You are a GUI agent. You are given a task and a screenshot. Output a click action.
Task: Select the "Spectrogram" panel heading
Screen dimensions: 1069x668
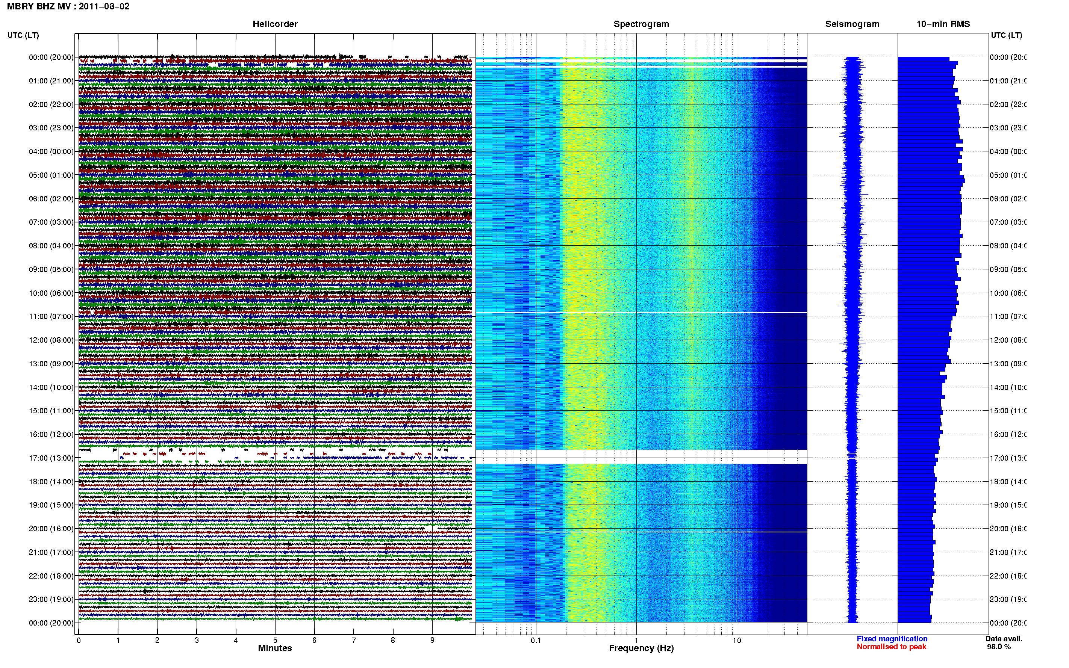pos(641,24)
